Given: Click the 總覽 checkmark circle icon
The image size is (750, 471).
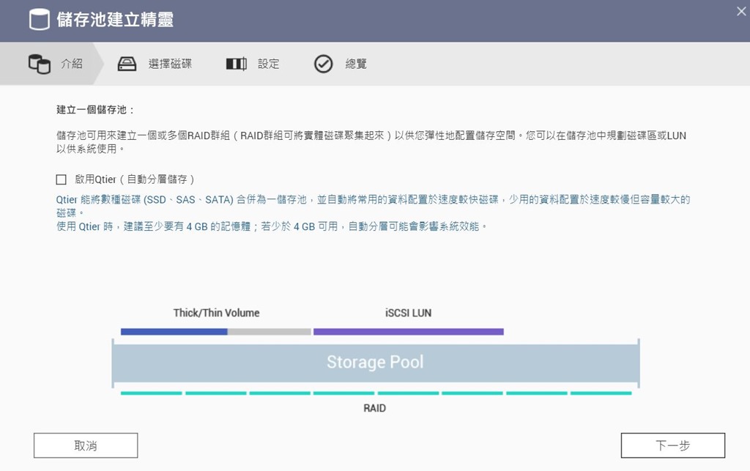Looking at the screenshot, I should pos(323,64).
